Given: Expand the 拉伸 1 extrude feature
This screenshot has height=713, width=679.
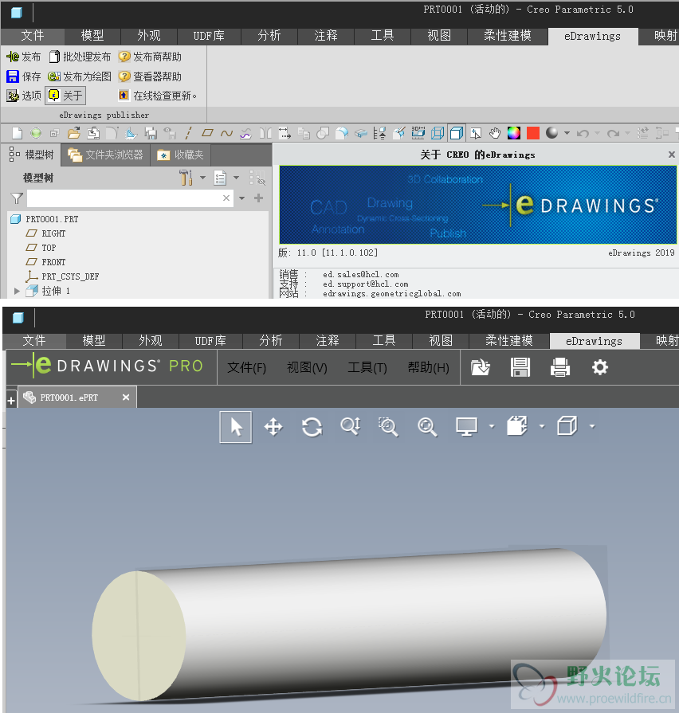Looking at the screenshot, I should [x=18, y=291].
